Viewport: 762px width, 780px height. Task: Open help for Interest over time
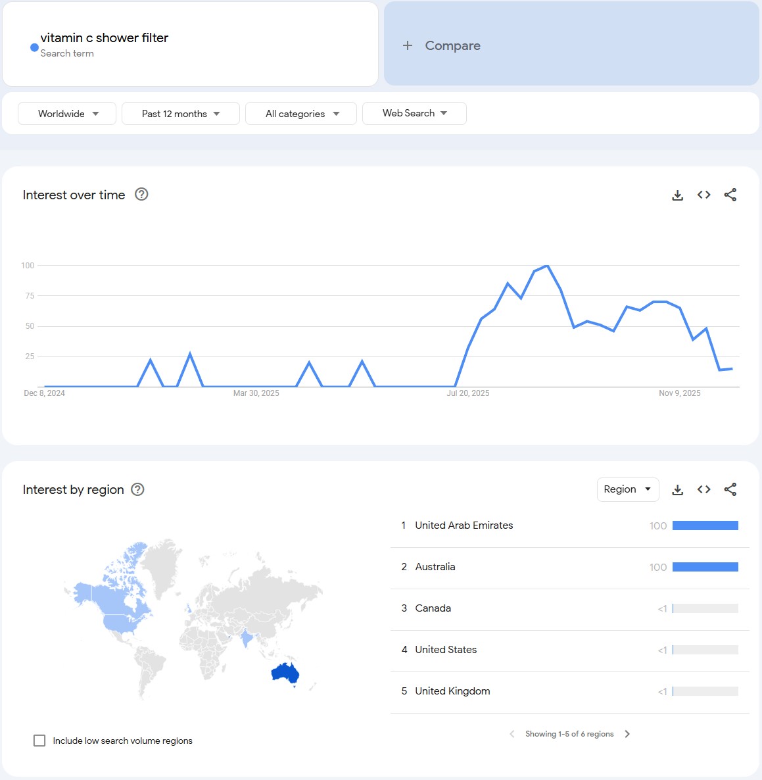coord(141,194)
